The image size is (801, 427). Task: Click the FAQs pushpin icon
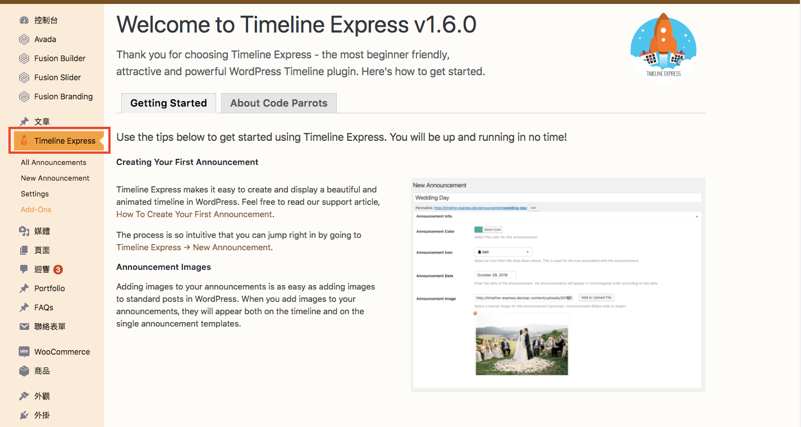(24, 307)
